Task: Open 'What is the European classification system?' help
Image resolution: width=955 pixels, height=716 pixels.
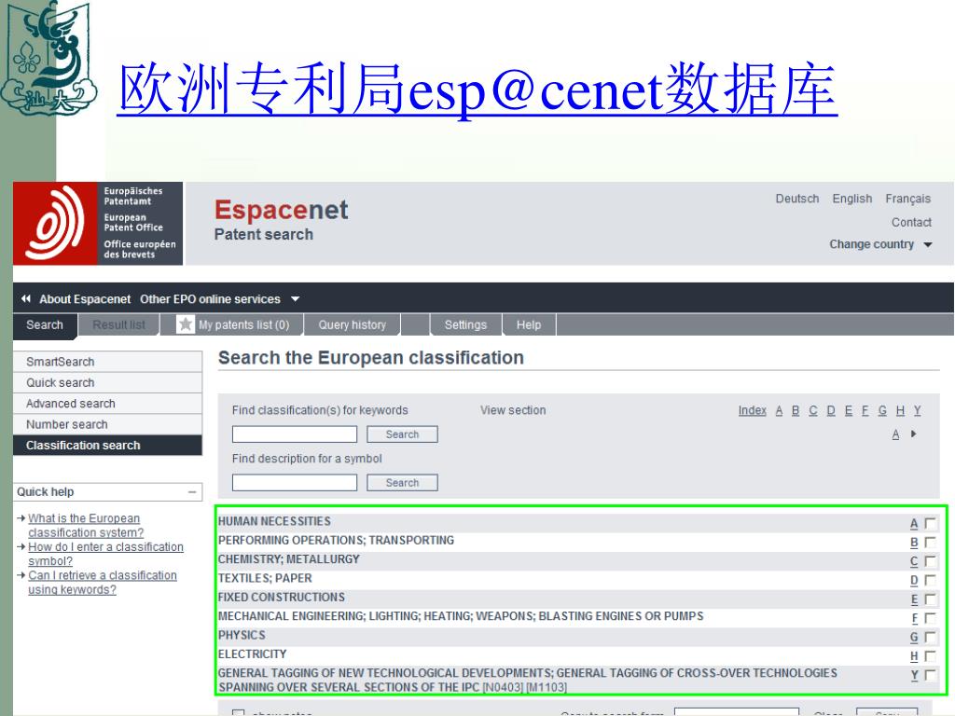Action: 85,526
